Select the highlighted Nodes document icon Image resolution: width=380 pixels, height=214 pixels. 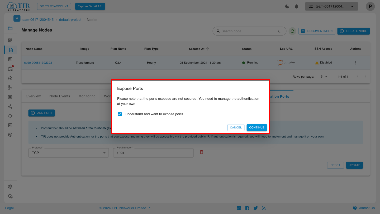(11, 50)
